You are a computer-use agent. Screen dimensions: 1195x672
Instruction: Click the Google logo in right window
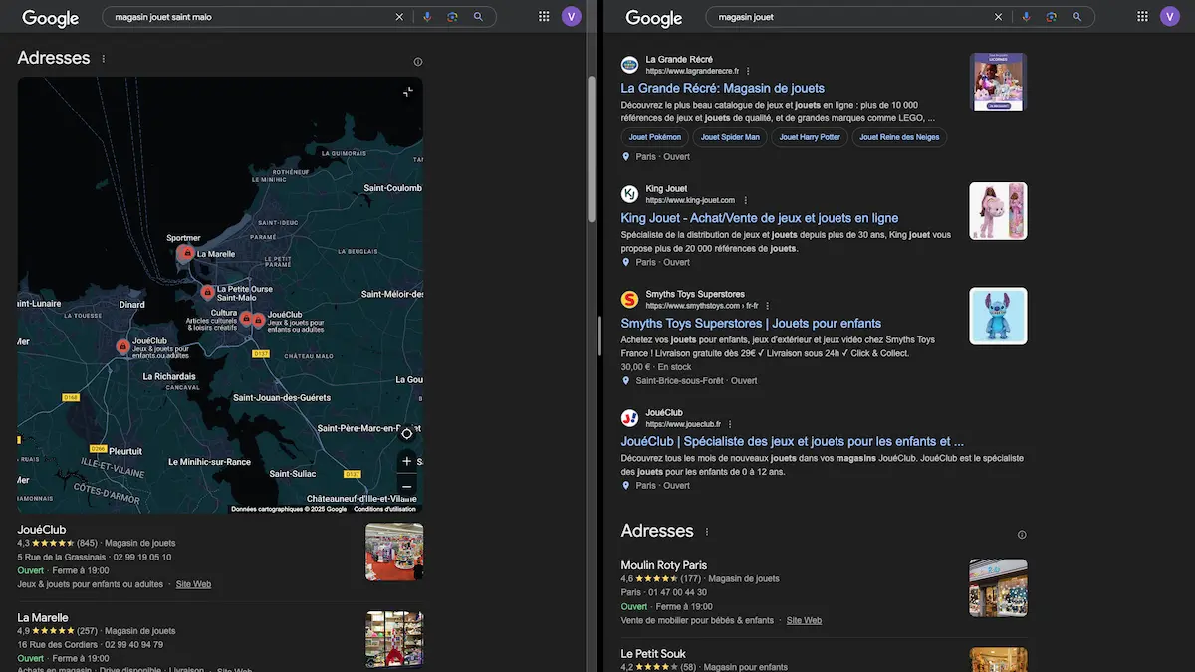[x=654, y=17]
